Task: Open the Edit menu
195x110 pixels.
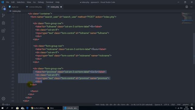Action: 13,2
